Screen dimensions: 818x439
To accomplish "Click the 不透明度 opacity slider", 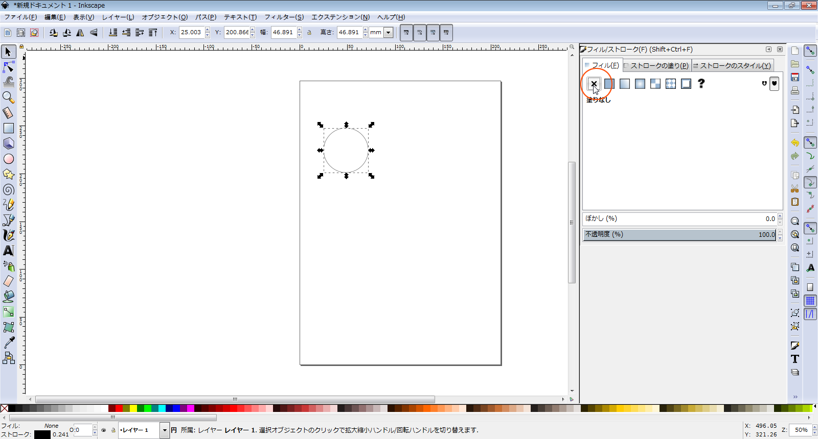I will pyautogui.click(x=680, y=234).
